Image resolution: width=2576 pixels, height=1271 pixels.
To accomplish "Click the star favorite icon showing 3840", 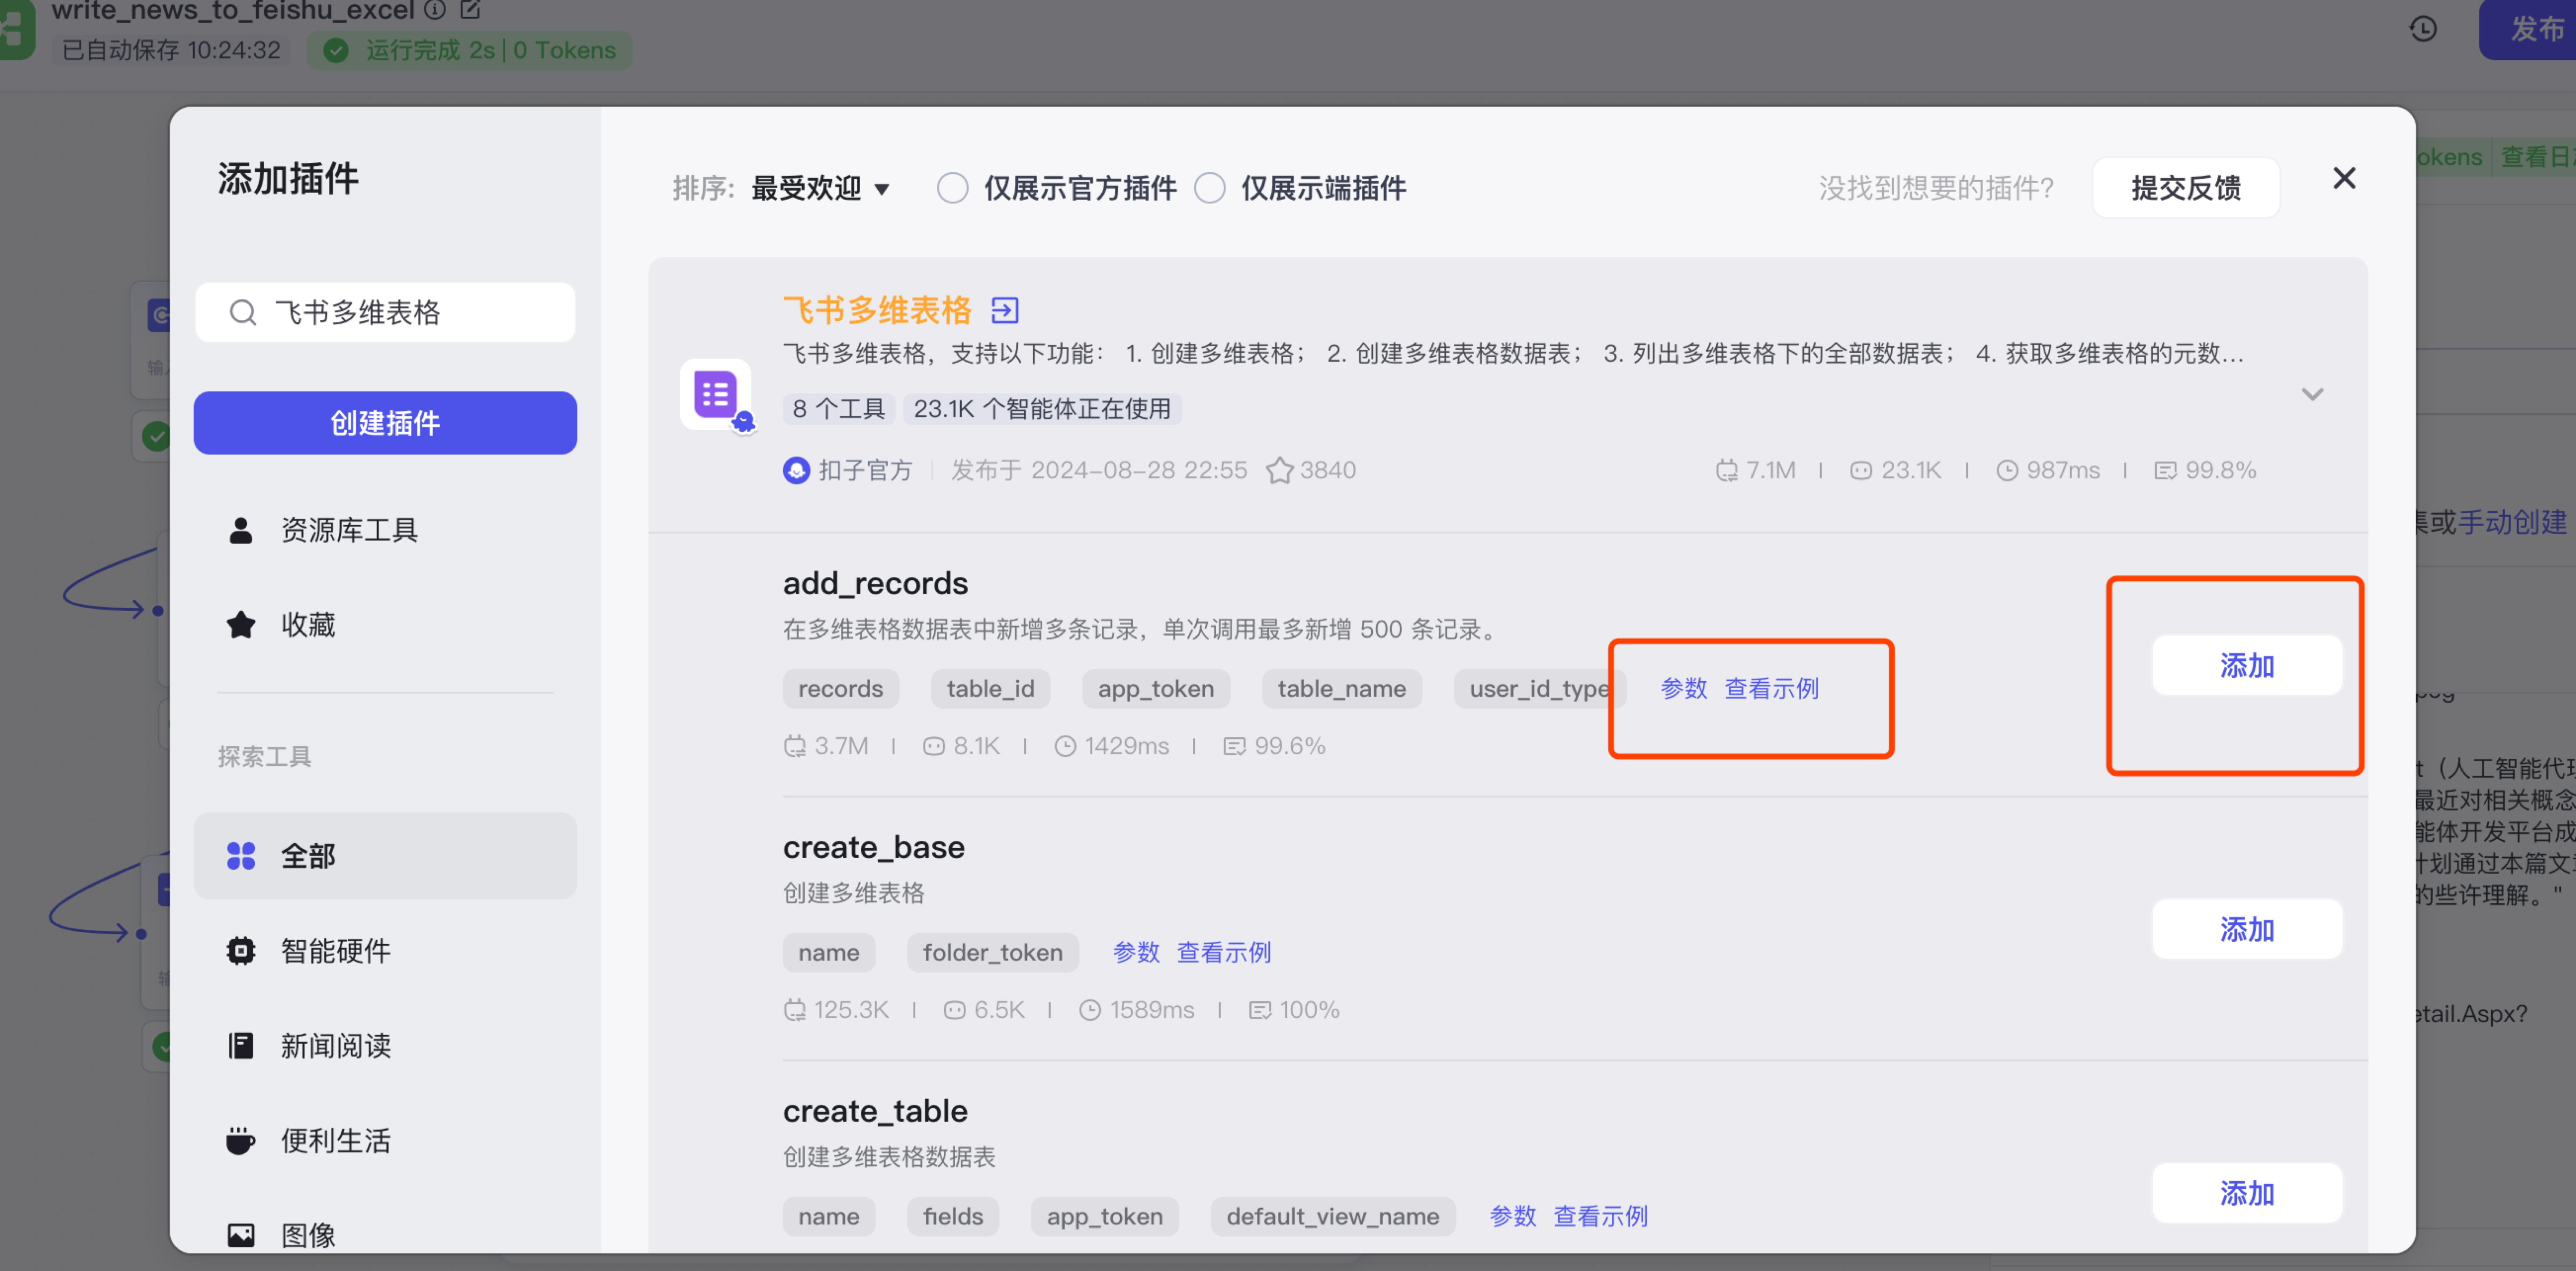I will tap(1279, 470).
